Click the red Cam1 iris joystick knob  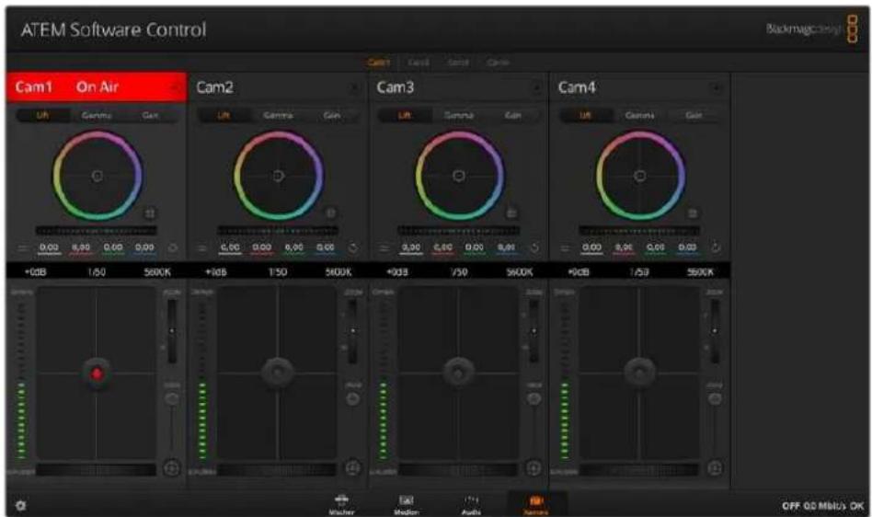click(x=97, y=373)
